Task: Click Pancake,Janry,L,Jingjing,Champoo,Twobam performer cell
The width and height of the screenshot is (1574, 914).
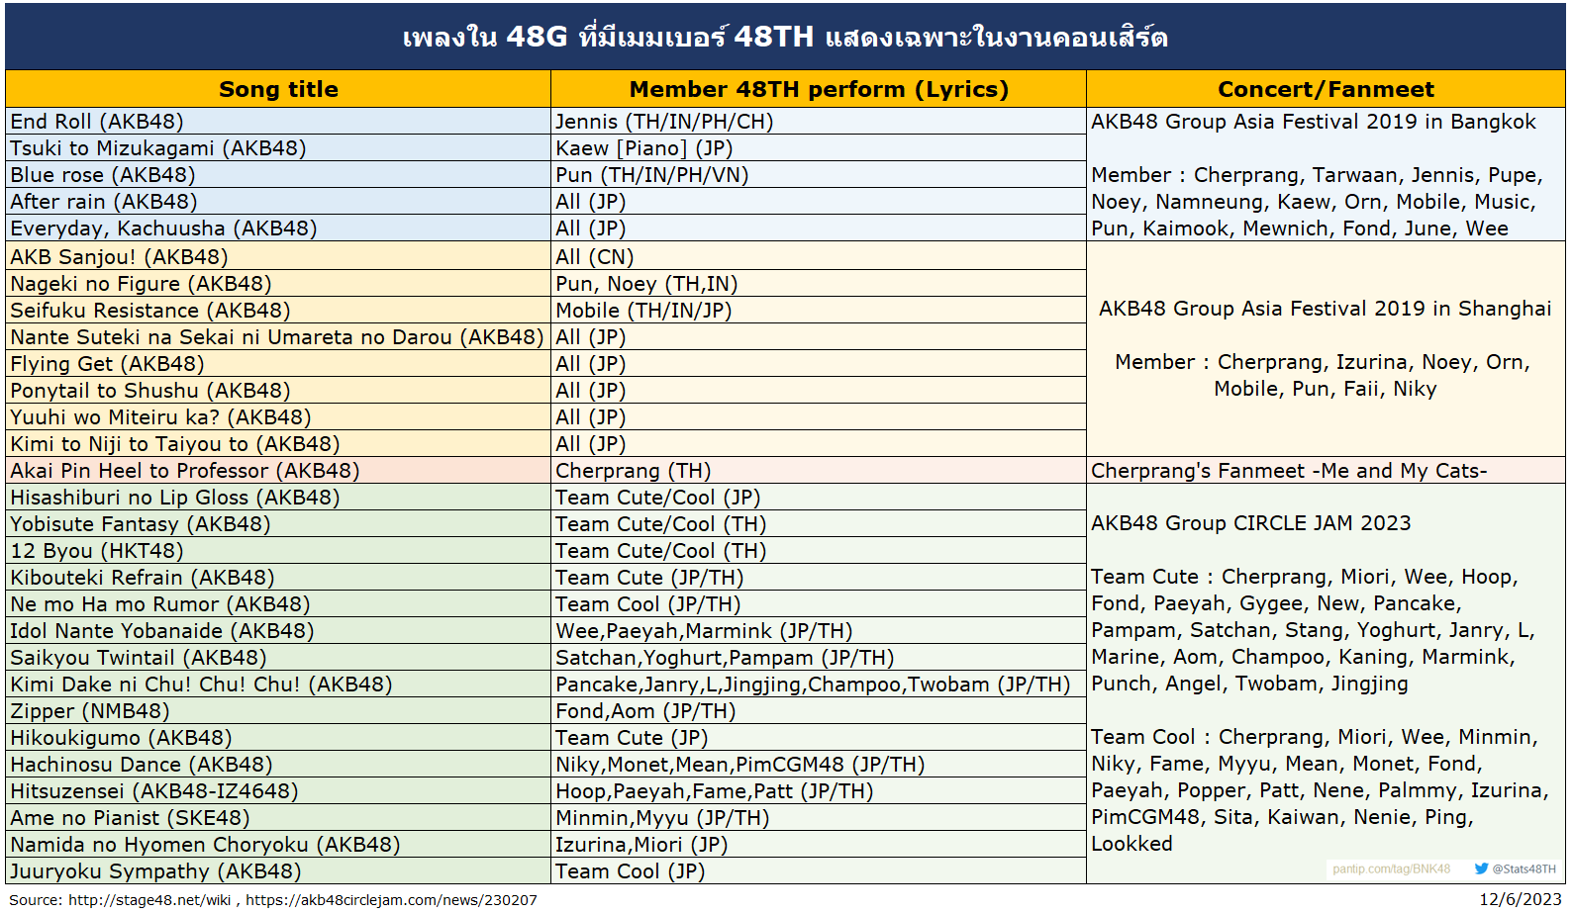Action: (x=819, y=685)
